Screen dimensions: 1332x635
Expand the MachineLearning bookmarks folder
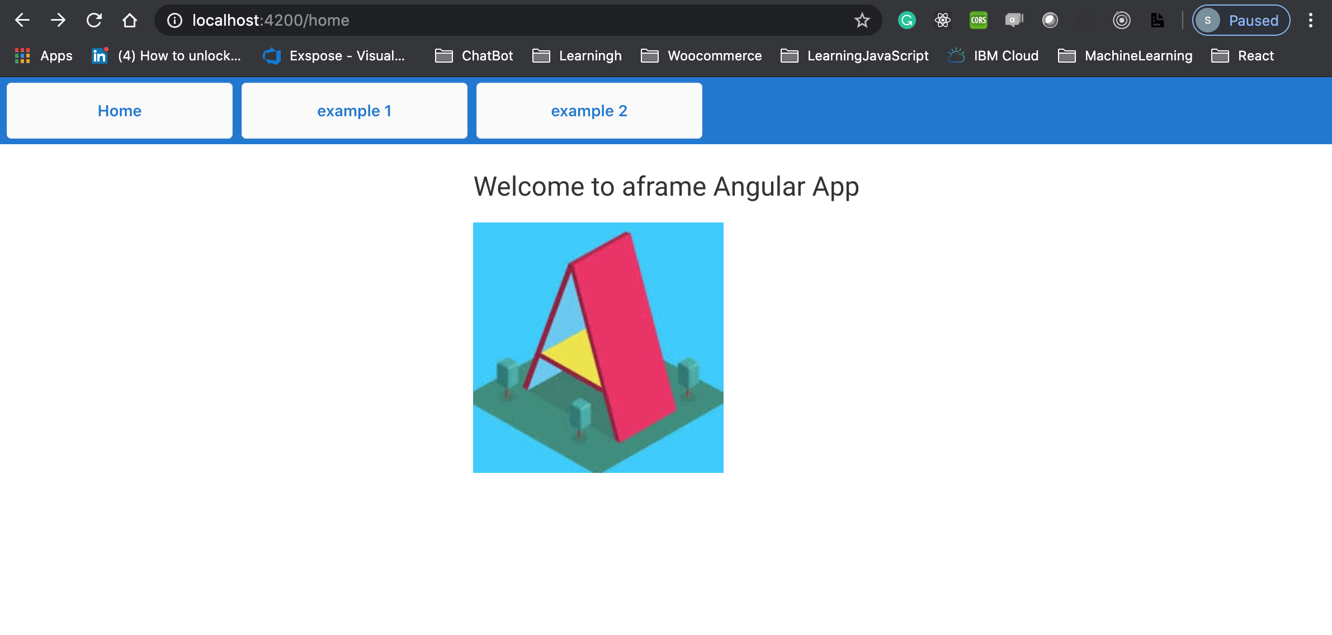pos(1125,56)
